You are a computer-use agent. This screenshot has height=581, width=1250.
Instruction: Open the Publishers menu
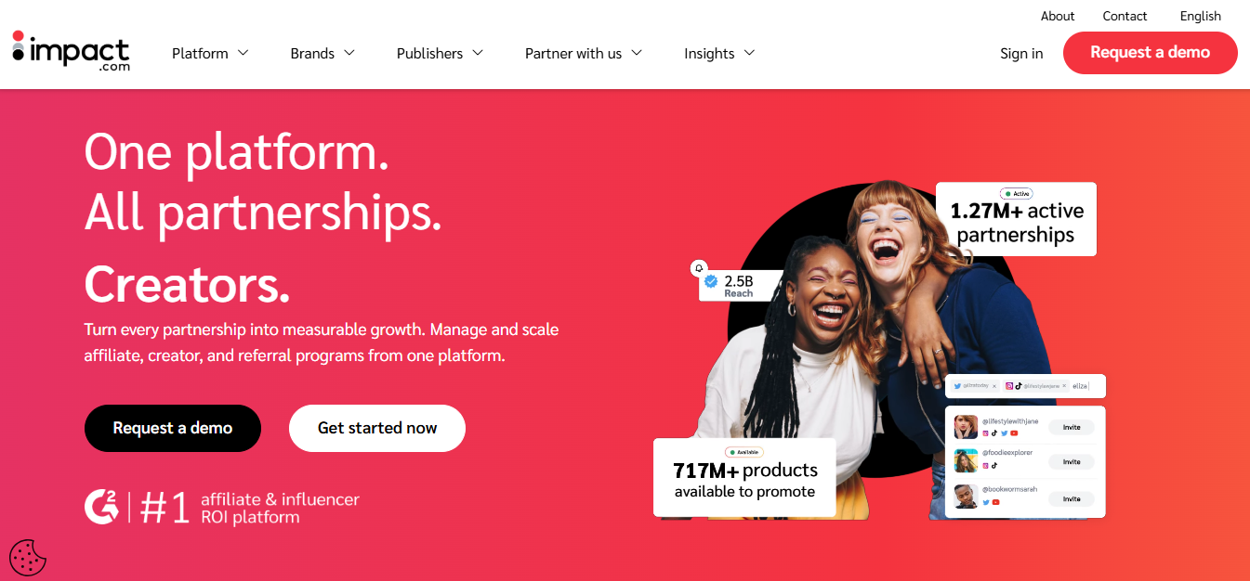[x=440, y=53]
